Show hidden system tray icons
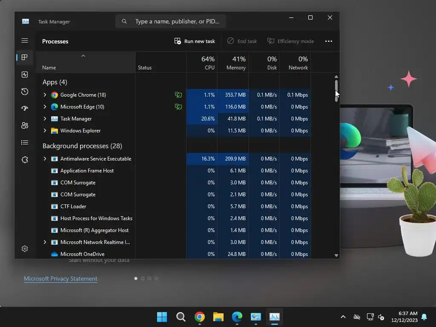 343,317
